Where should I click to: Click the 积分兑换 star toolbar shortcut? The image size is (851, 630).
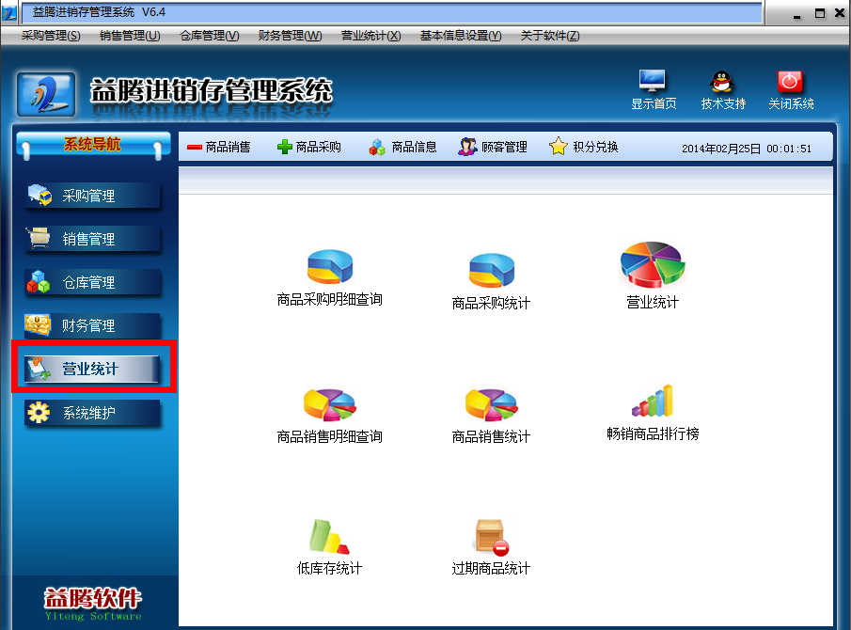[584, 147]
